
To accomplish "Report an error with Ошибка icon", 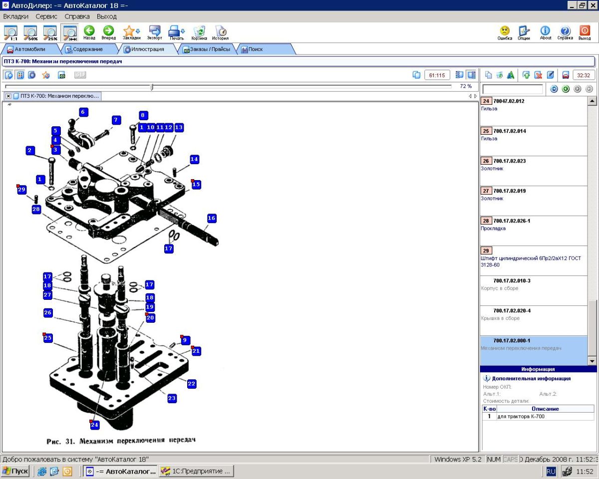I will pos(505,32).
